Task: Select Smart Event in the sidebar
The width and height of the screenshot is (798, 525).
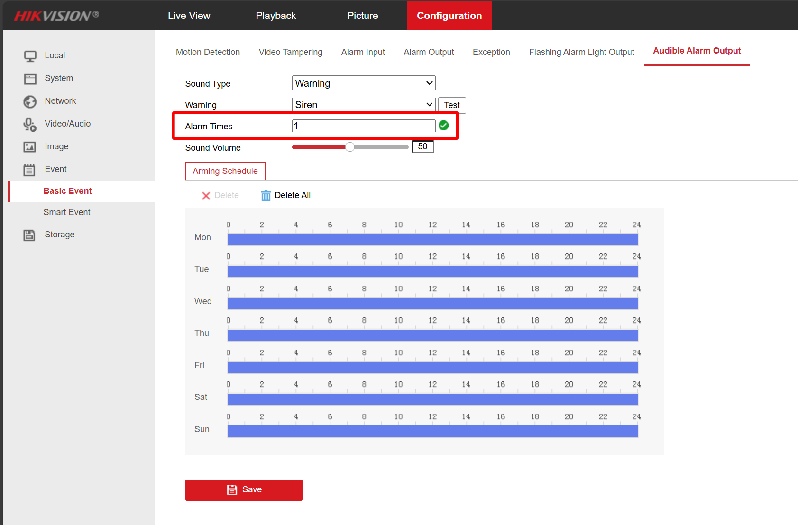Action: pos(67,212)
